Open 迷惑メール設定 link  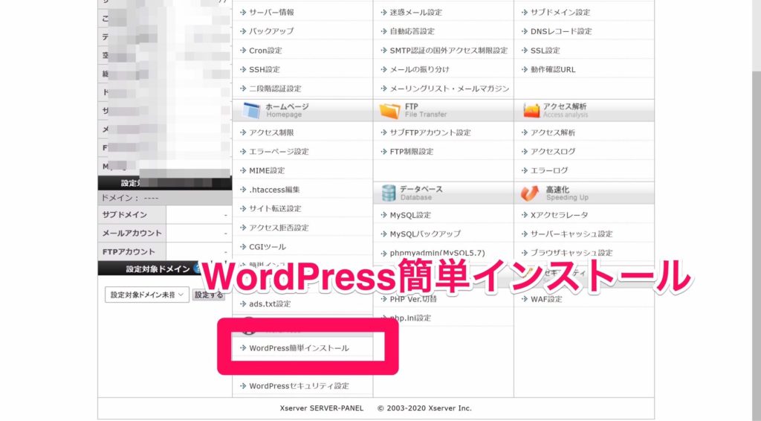[416, 12]
